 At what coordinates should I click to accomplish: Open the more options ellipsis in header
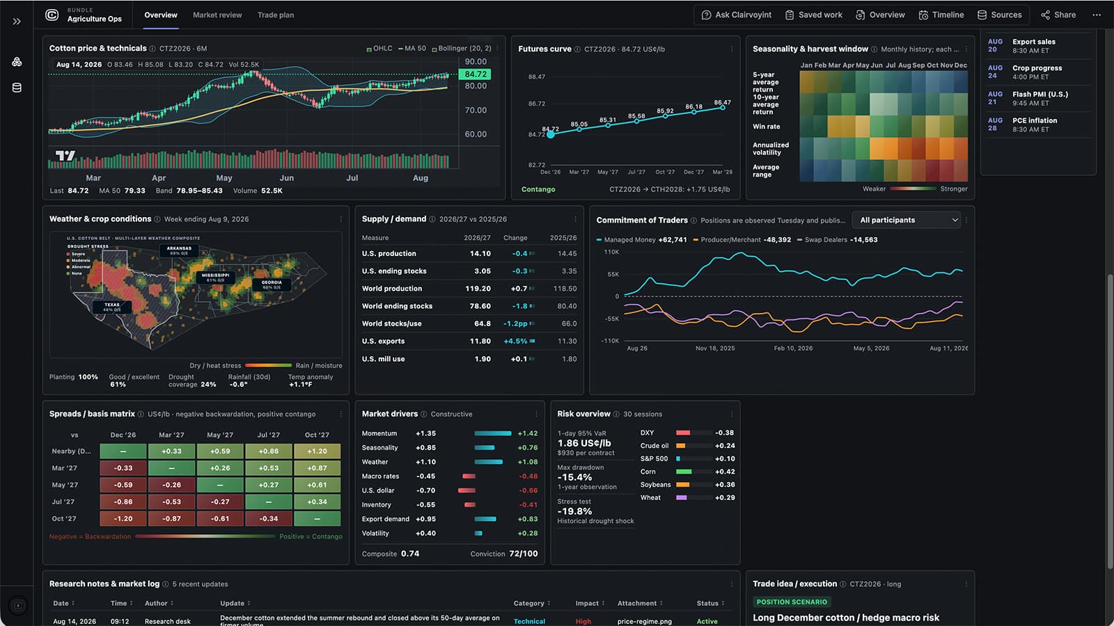coord(1097,15)
